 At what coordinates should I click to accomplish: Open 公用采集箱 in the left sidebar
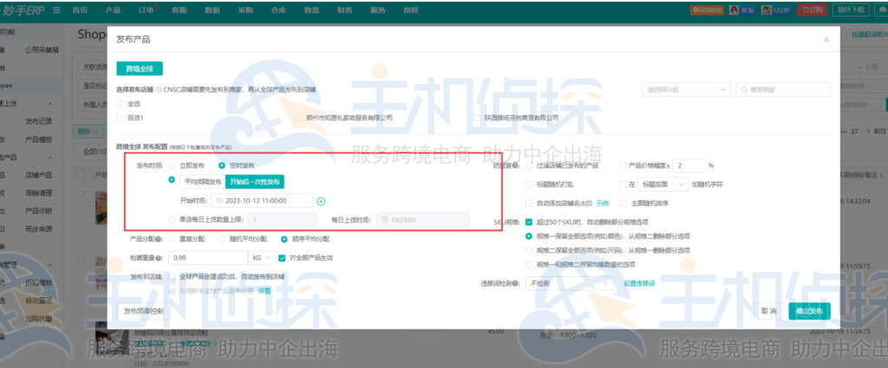click(x=42, y=50)
